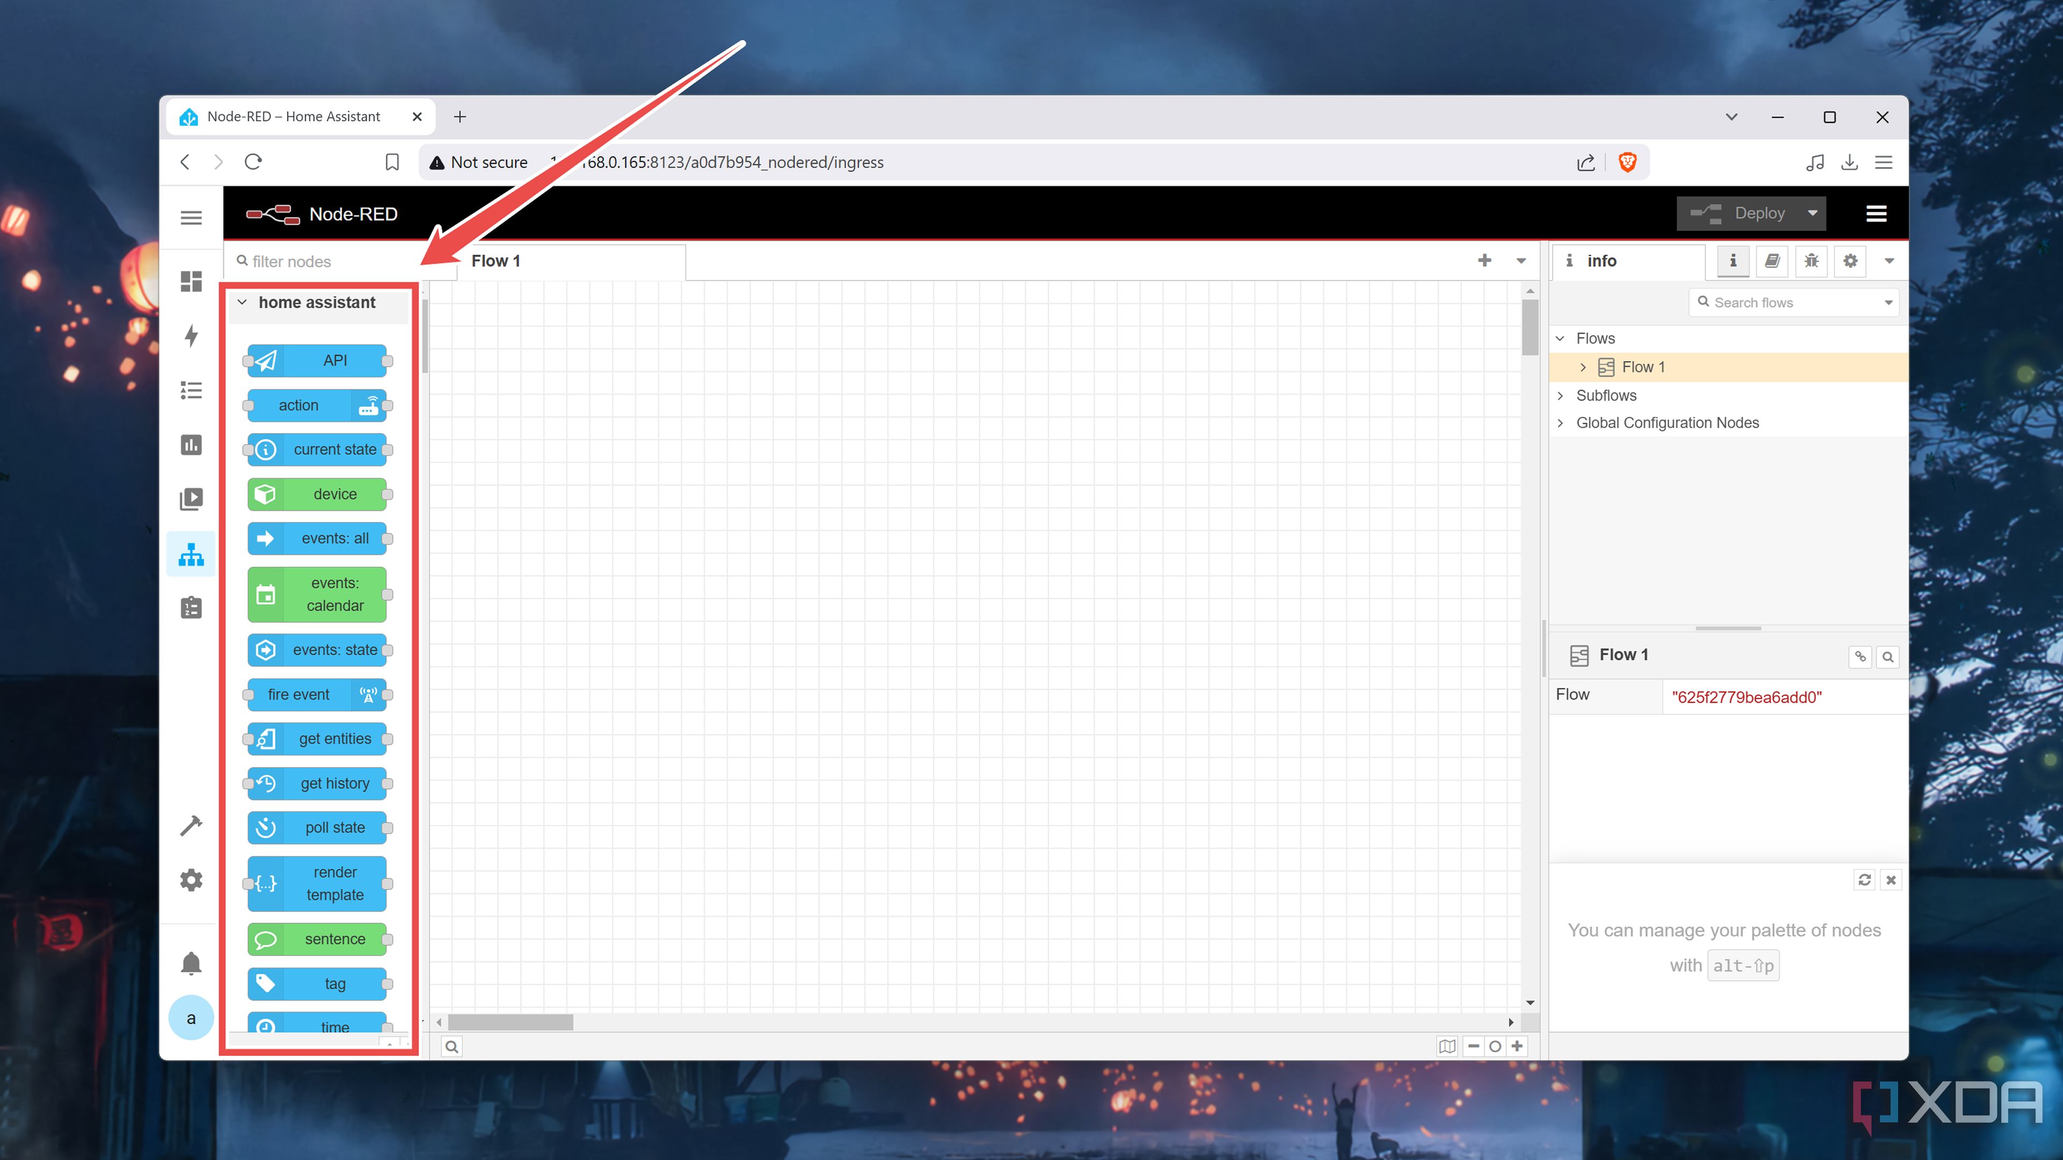The width and height of the screenshot is (2063, 1160).
Task: Open the Deploy button dropdown arrow
Action: tap(1812, 213)
